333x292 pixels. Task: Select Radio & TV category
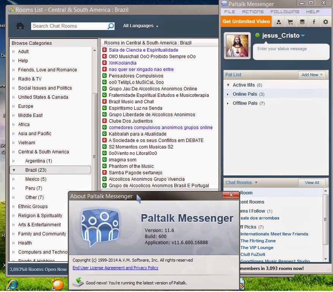(x=30, y=79)
